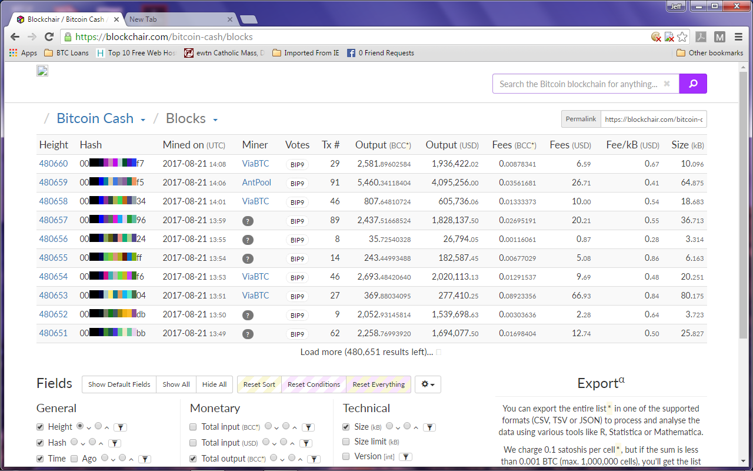This screenshot has height=471, width=753.
Task: Click the Reset Everything button
Action: point(379,384)
